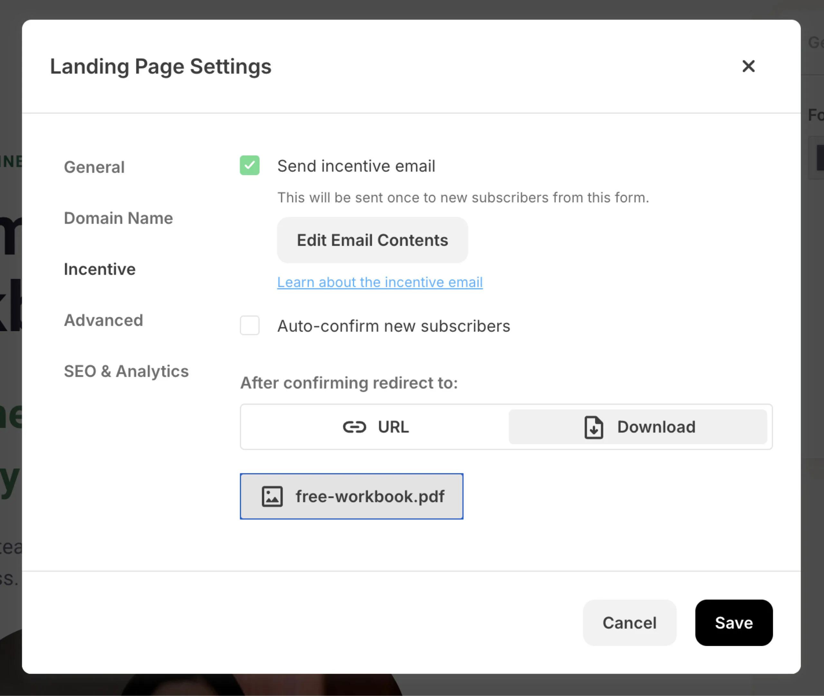
Task: Click the image icon beside free-workbook.pdf
Action: [272, 496]
